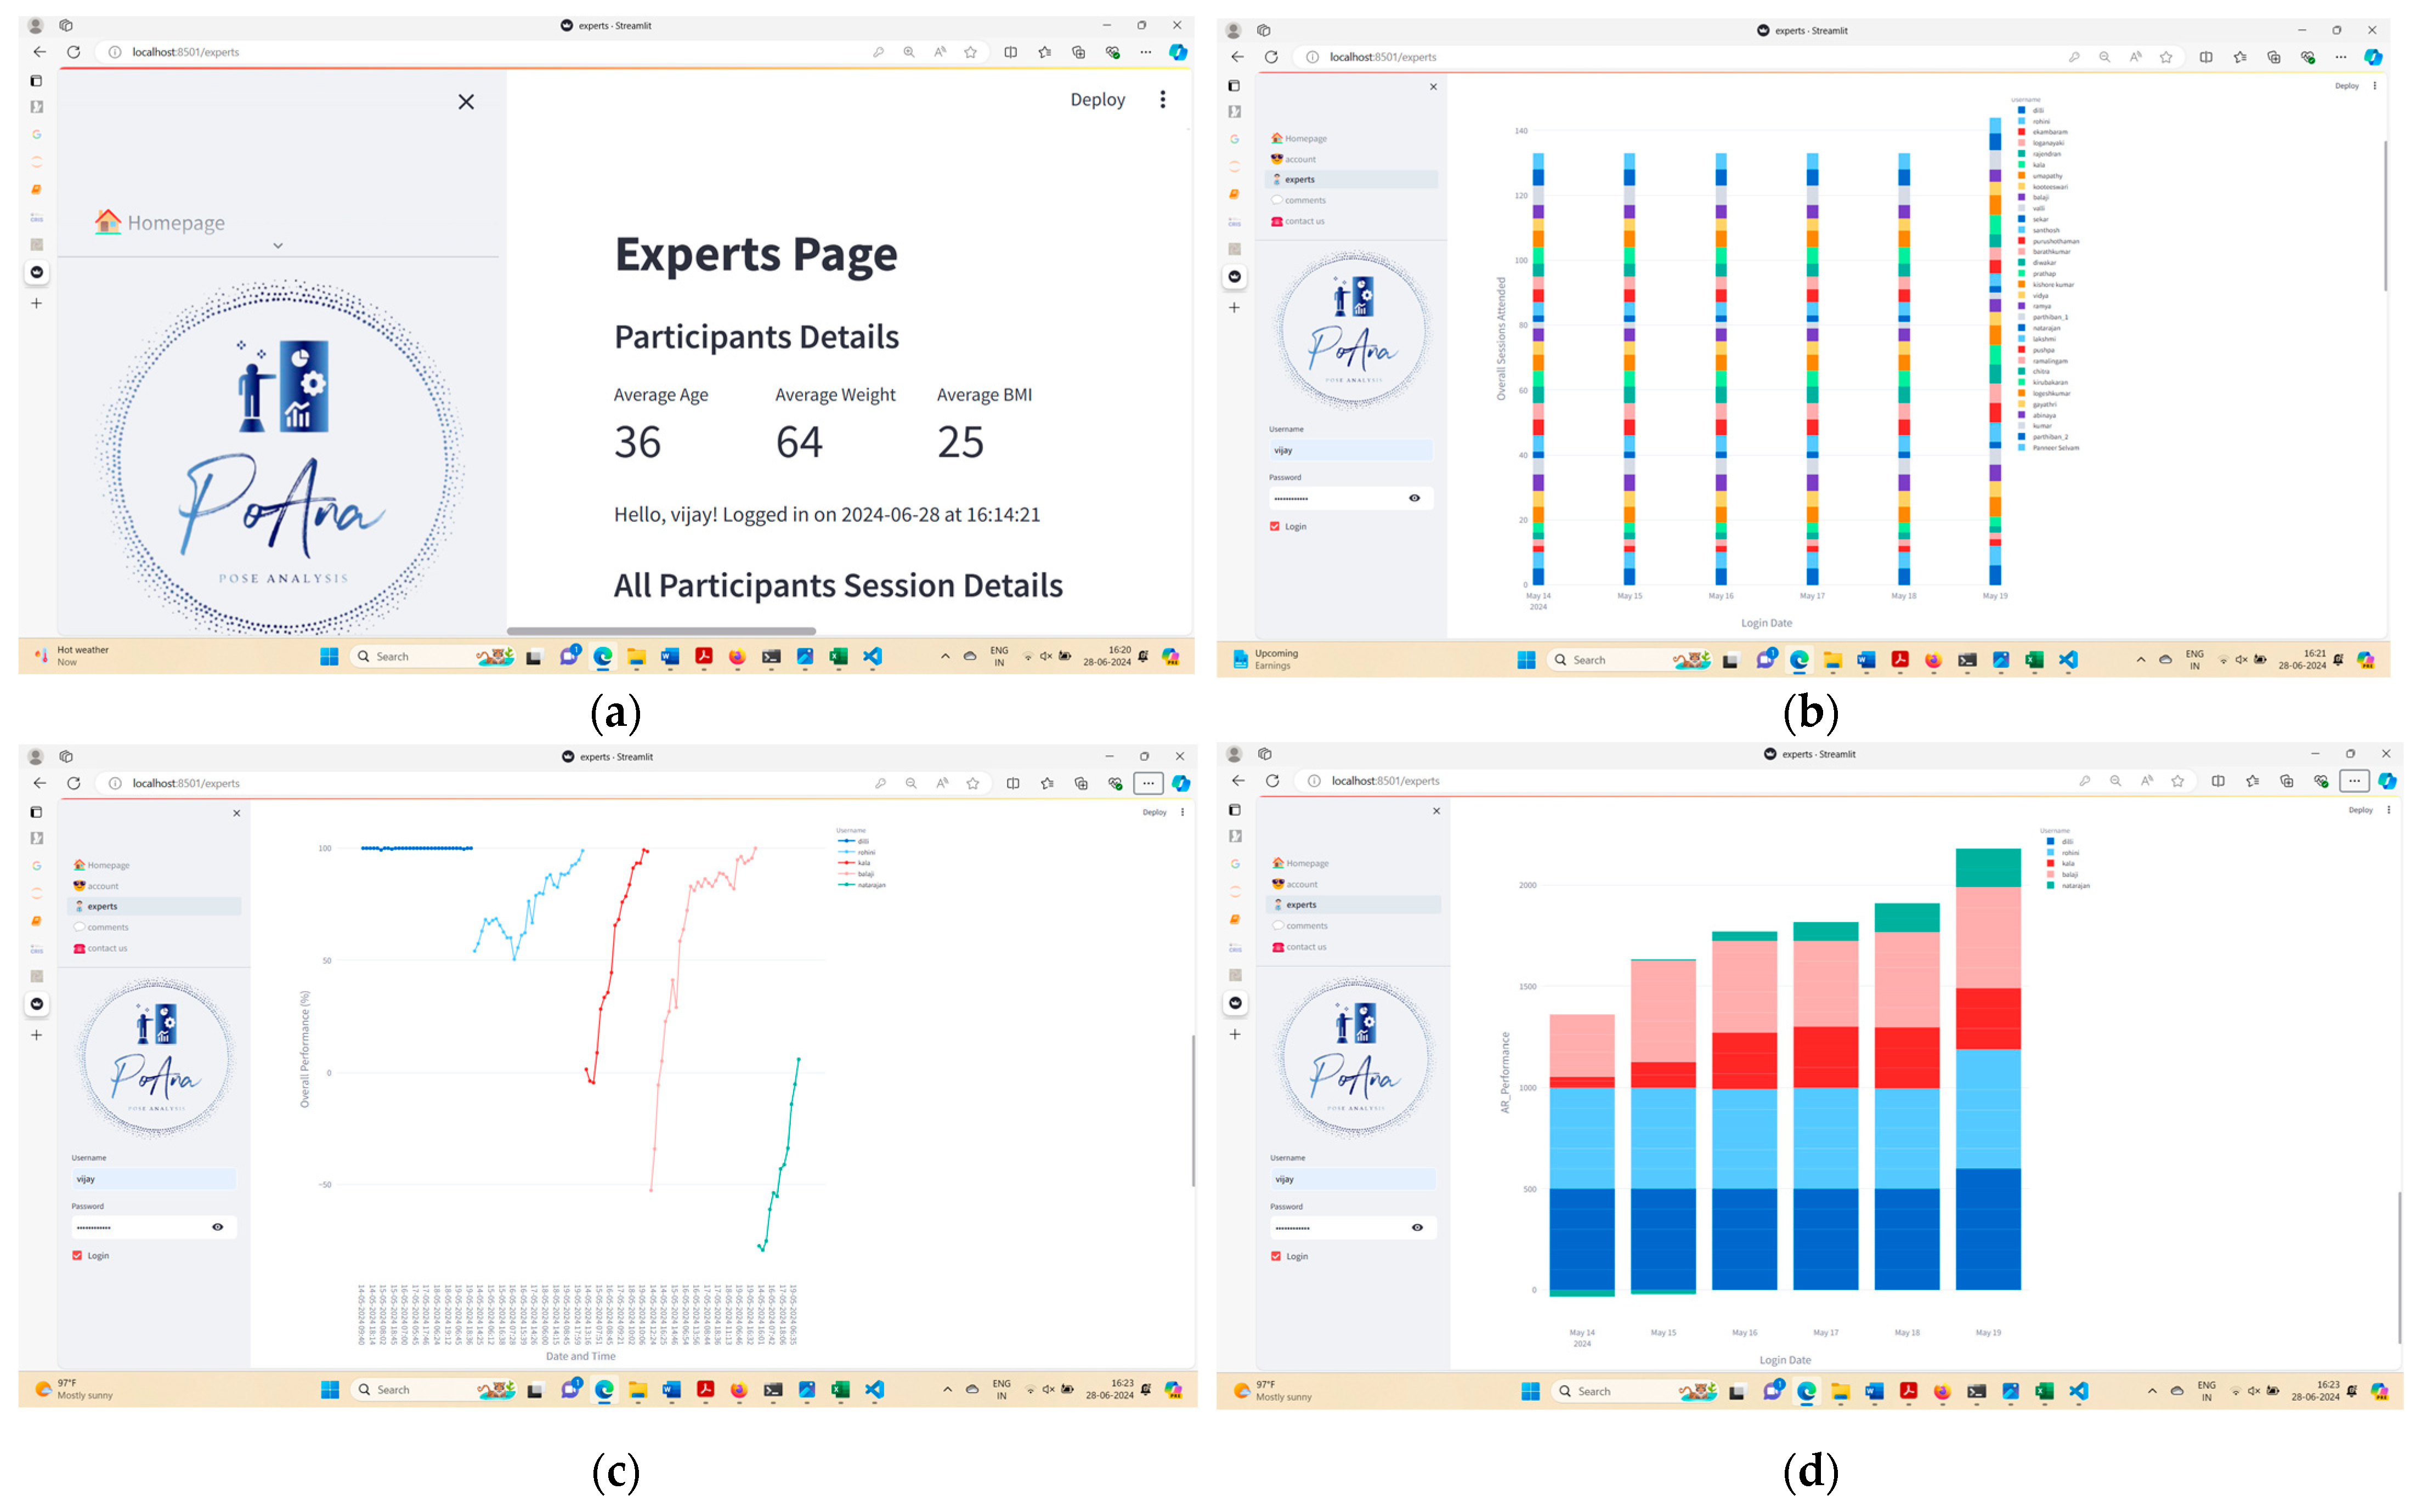This screenshot has height=1512, width=2416.
Task: Click favorites star icon in panel (d) address bar
Action: coord(2177,781)
